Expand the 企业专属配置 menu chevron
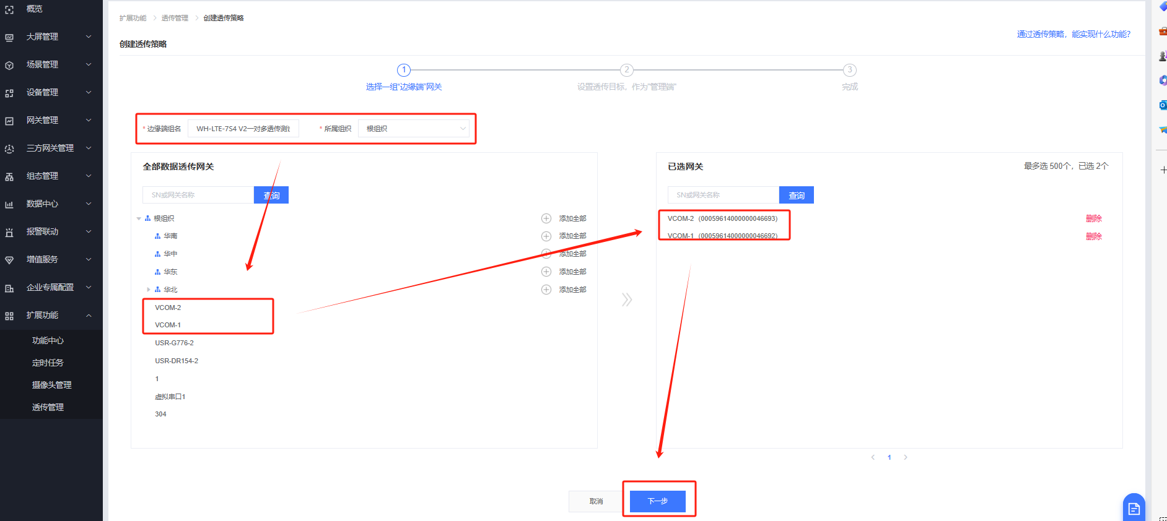 (x=89, y=287)
